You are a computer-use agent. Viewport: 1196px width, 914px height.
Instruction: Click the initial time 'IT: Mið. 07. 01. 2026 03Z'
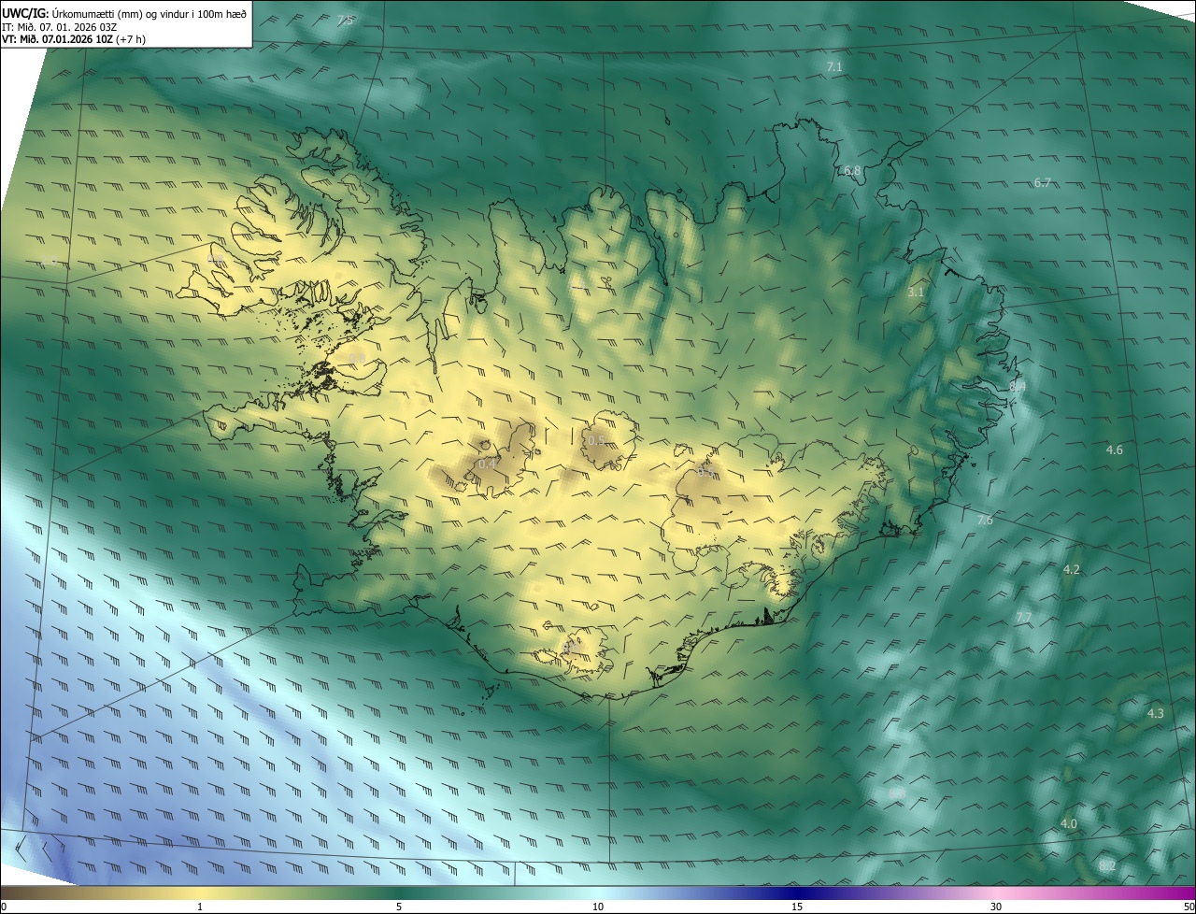(58, 26)
